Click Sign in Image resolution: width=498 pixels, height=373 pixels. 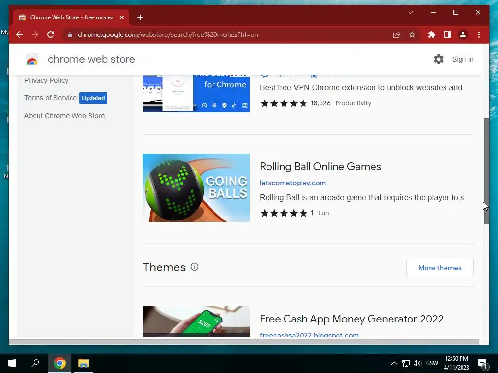click(x=463, y=59)
